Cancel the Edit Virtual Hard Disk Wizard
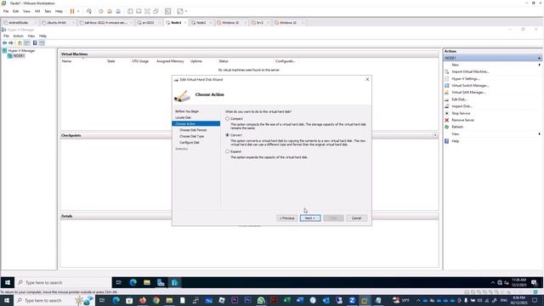Screen dimensions: 544x306 (x=356, y=218)
